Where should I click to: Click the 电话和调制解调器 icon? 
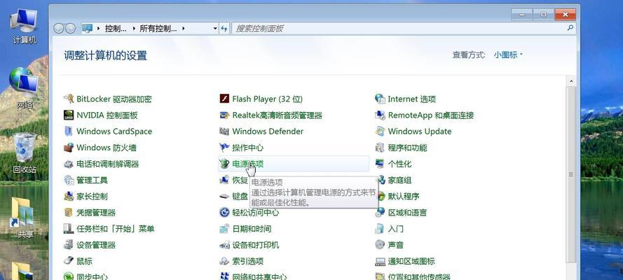pos(69,164)
